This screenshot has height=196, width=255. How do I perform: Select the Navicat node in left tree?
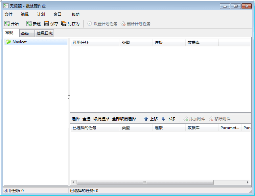19,42
